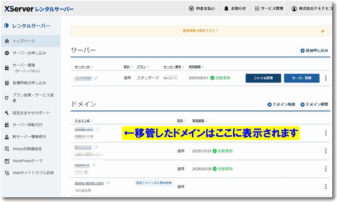Click 自動更新 status for 2026/02/28 domain
Image resolution: width=337 pixels, height=202 pixels.
pyautogui.click(x=223, y=169)
